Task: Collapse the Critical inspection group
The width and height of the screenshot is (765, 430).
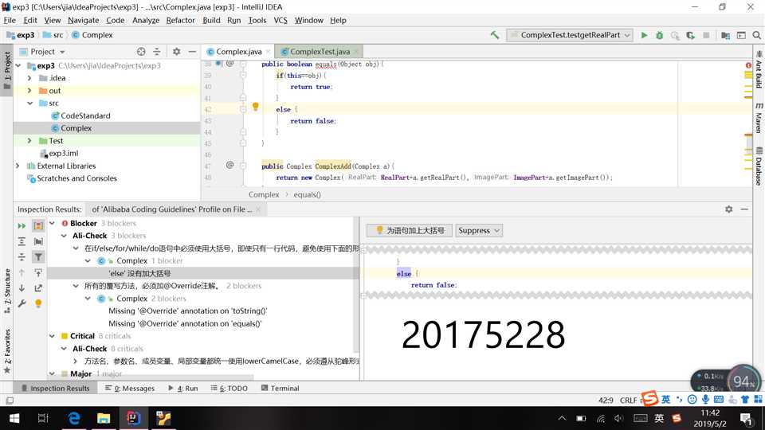Action: tap(53, 336)
